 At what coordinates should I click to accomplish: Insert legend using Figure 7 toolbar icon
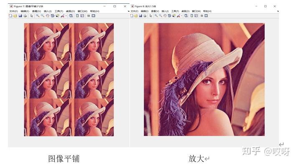(x=82, y=16)
